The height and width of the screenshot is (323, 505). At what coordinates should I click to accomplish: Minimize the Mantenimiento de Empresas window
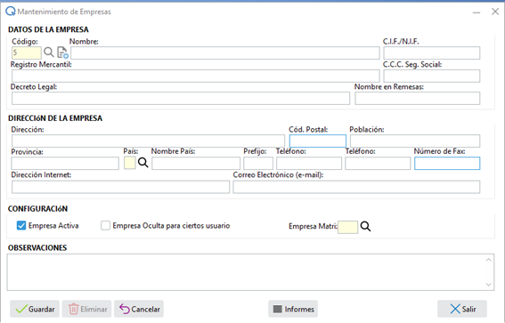pyautogui.click(x=476, y=12)
